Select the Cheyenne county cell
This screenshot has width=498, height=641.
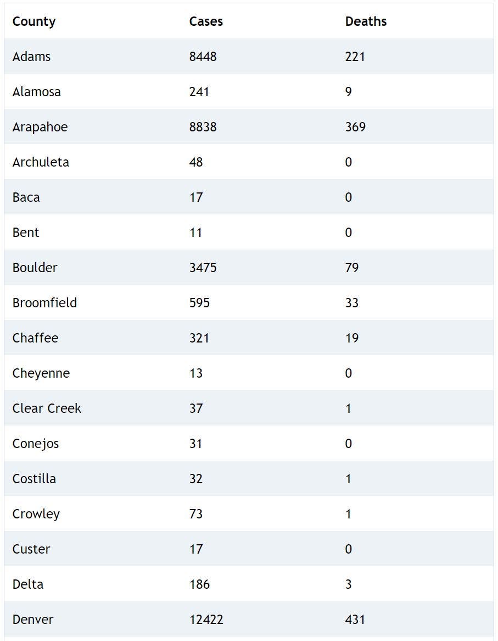(41, 373)
